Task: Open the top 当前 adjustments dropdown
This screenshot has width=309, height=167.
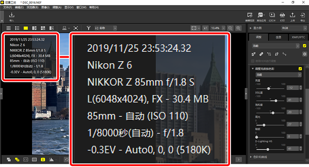Action: (x=276, y=46)
